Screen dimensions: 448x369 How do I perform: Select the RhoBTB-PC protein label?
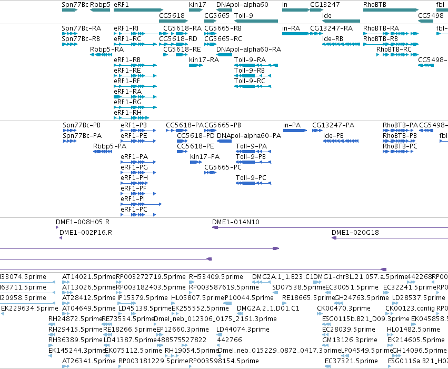400,146
